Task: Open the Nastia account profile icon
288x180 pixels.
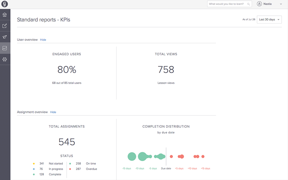Action: 259,4
